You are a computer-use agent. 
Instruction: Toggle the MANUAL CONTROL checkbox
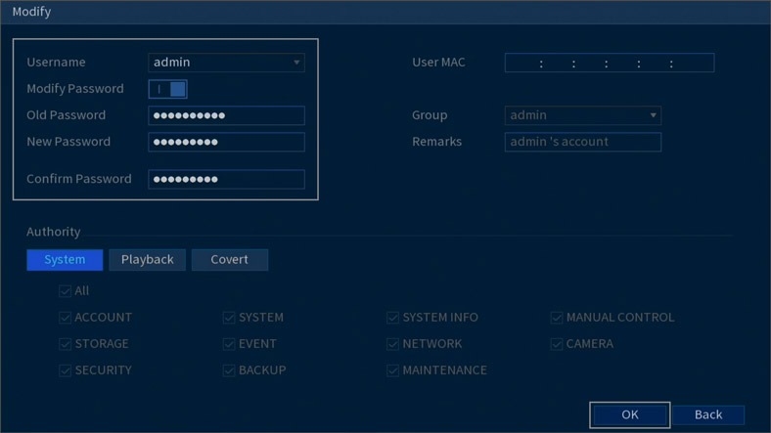coord(557,318)
